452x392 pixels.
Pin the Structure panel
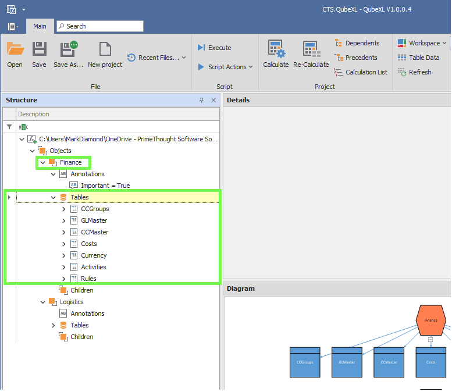[202, 100]
